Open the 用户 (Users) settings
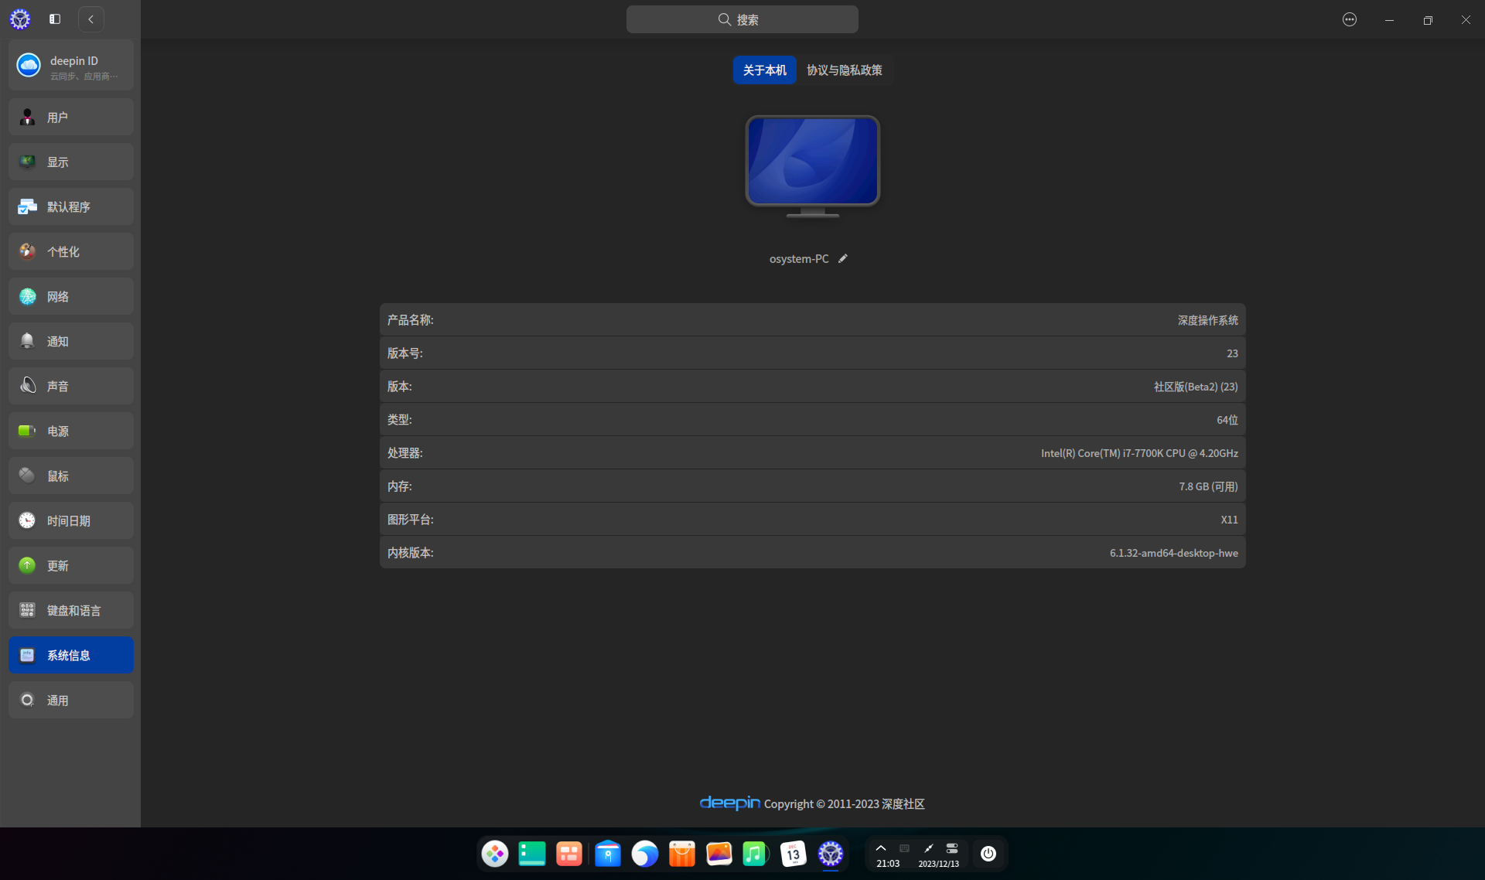Viewport: 1485px width, 880px height. tap(71, 117)
